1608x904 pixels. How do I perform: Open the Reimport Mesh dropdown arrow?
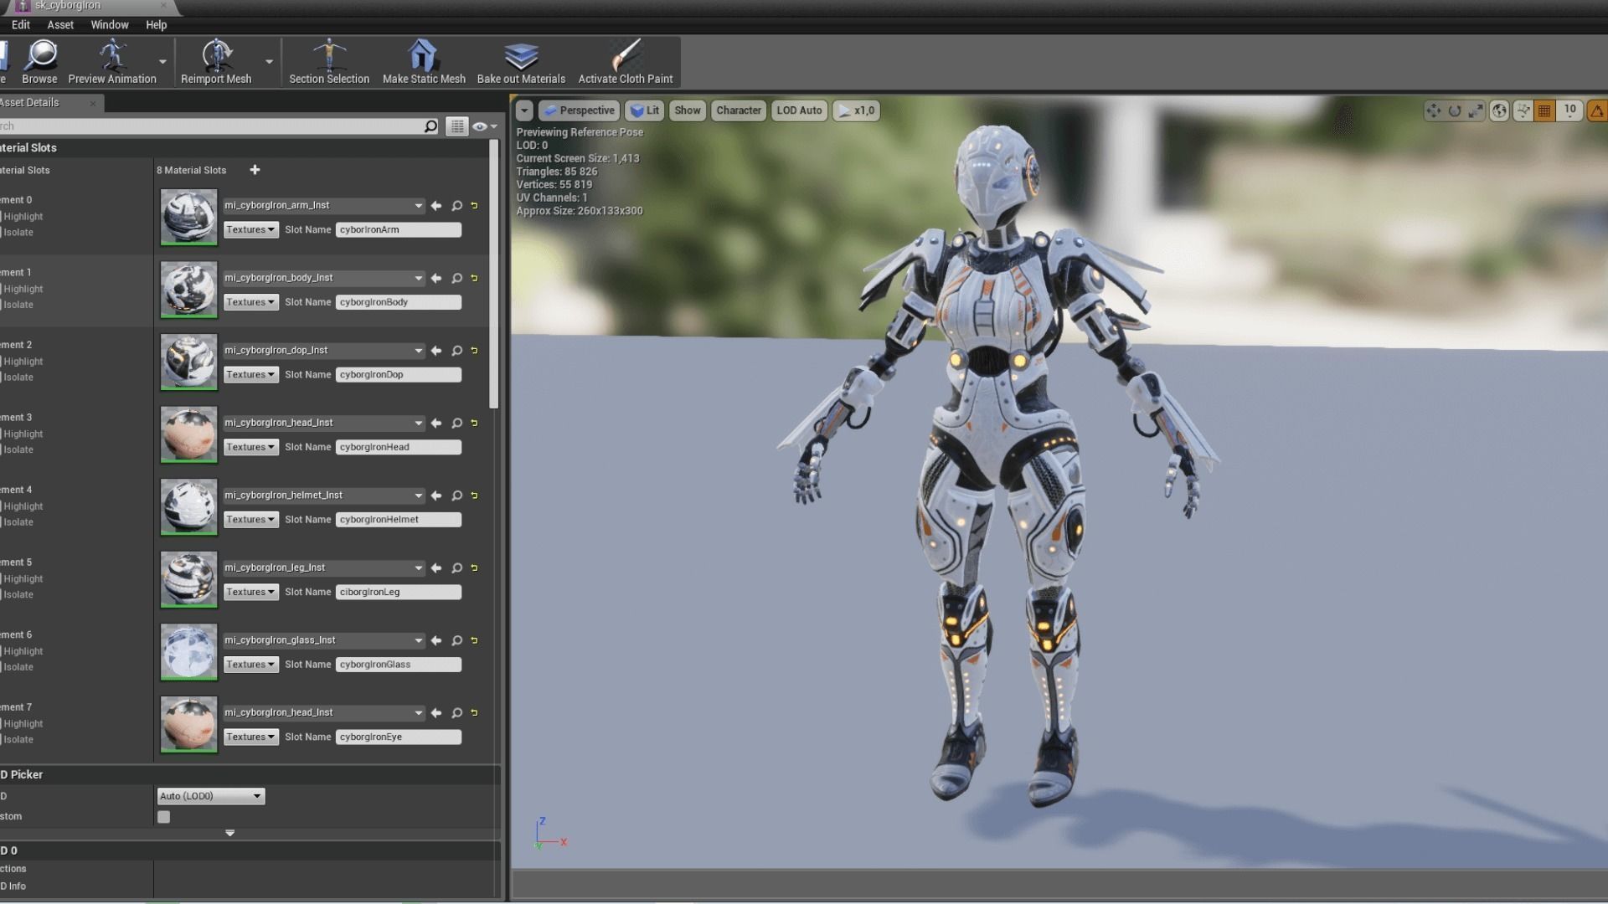coord(269,62)
